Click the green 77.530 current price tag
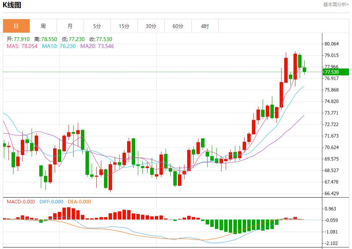 (x=336, y=72)
